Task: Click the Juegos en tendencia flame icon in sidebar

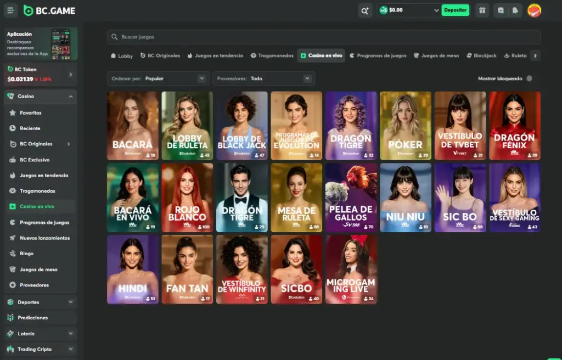Action: point(13,176)
